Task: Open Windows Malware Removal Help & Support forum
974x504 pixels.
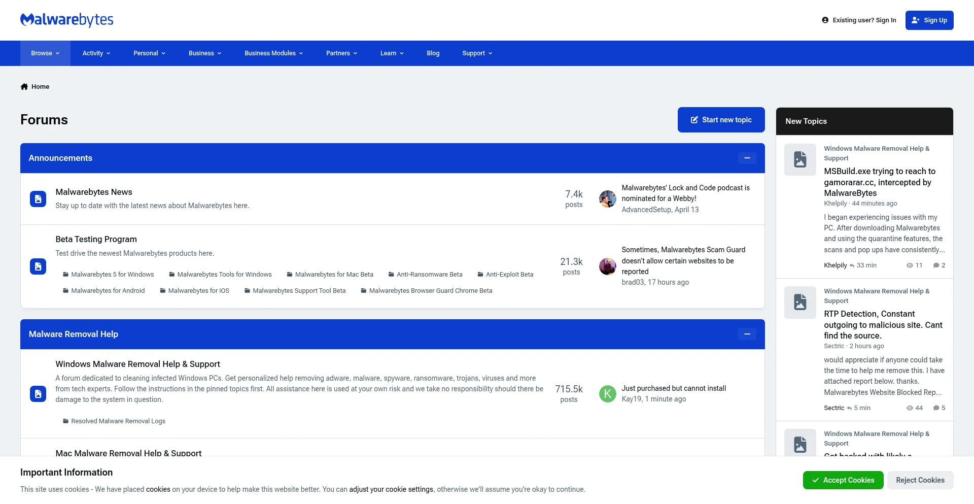Action: [137, 364]
